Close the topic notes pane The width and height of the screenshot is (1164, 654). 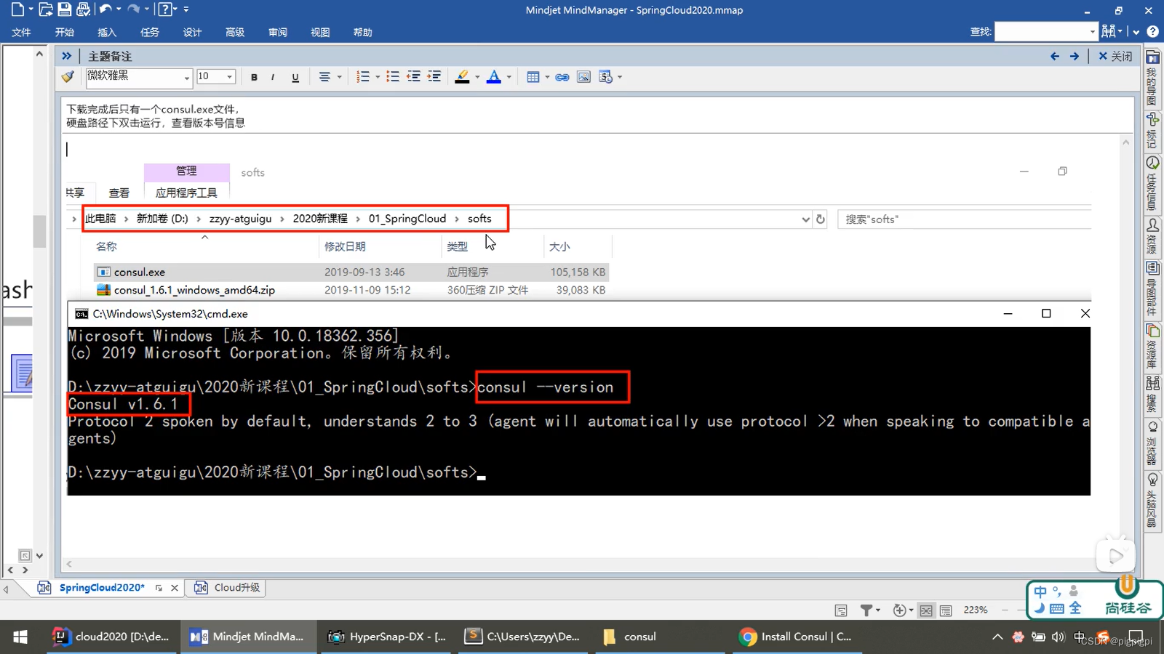point(1115,56)
